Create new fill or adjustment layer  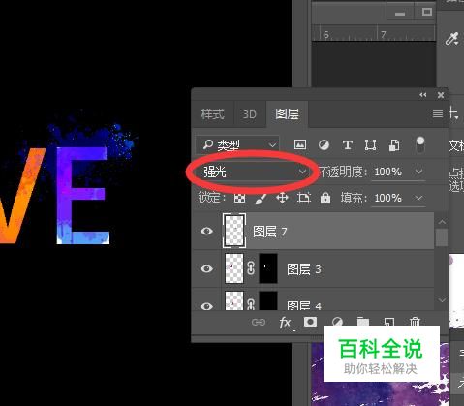coord(337,322)
